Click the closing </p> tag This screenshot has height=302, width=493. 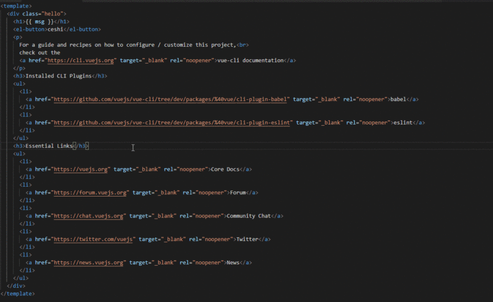tap(19, 68)
